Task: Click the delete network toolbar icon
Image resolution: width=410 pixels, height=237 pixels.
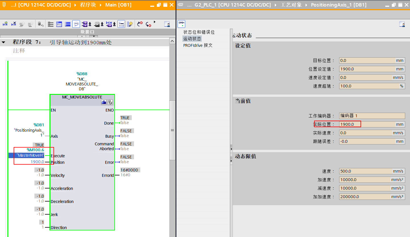Action: point(13,24)
